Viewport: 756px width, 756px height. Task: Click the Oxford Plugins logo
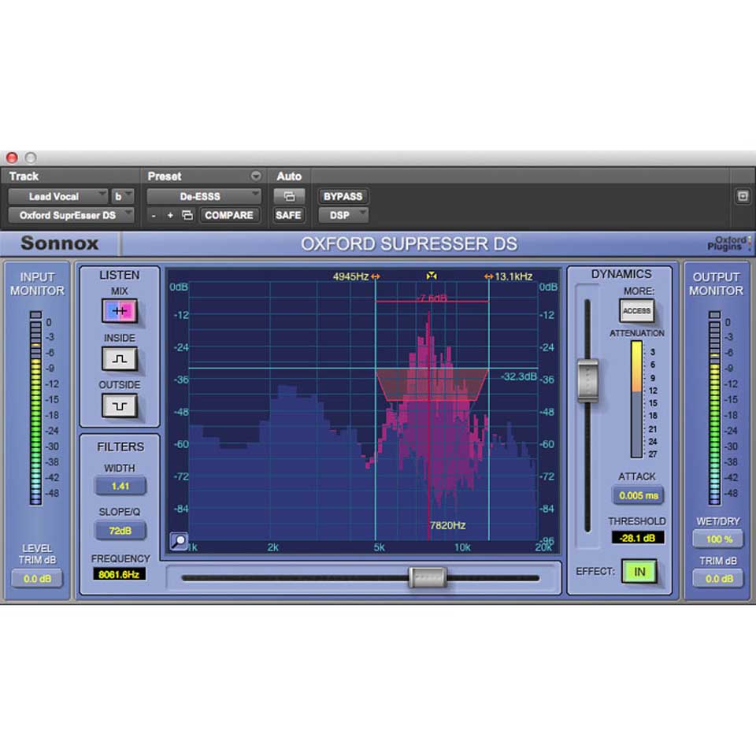click(728, 244)
